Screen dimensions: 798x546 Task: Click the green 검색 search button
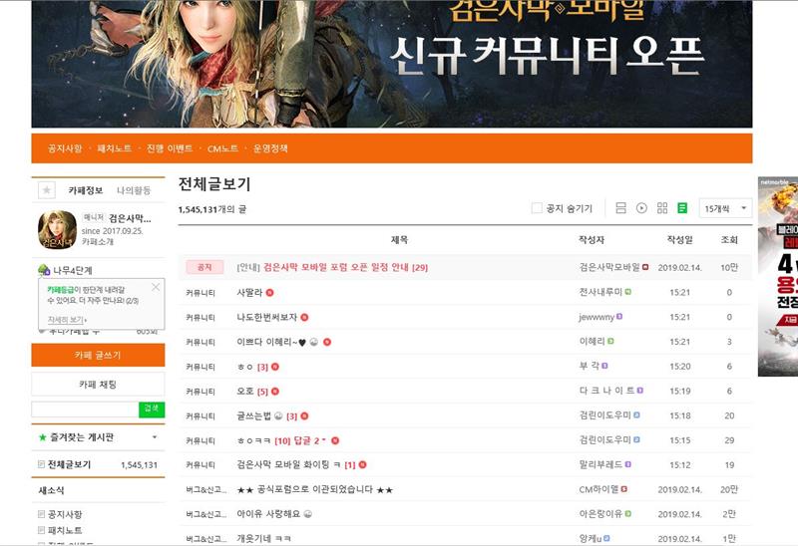[x=152, y=409]
